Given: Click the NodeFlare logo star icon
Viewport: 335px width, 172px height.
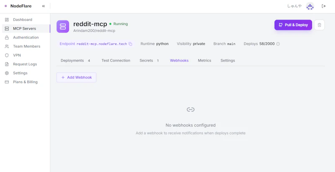Looking at the screenshot, I should 6,6.
